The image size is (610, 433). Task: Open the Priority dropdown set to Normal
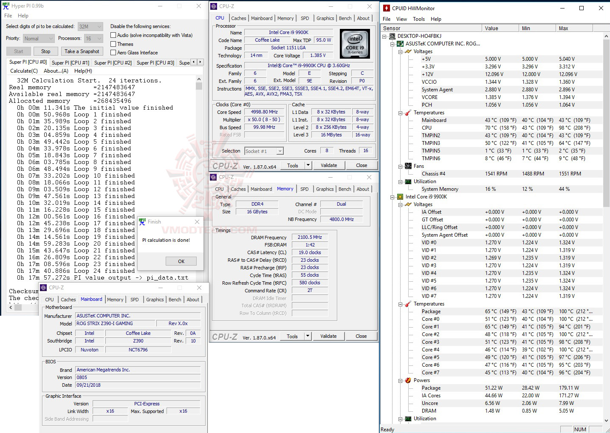(x=38, y=39)
